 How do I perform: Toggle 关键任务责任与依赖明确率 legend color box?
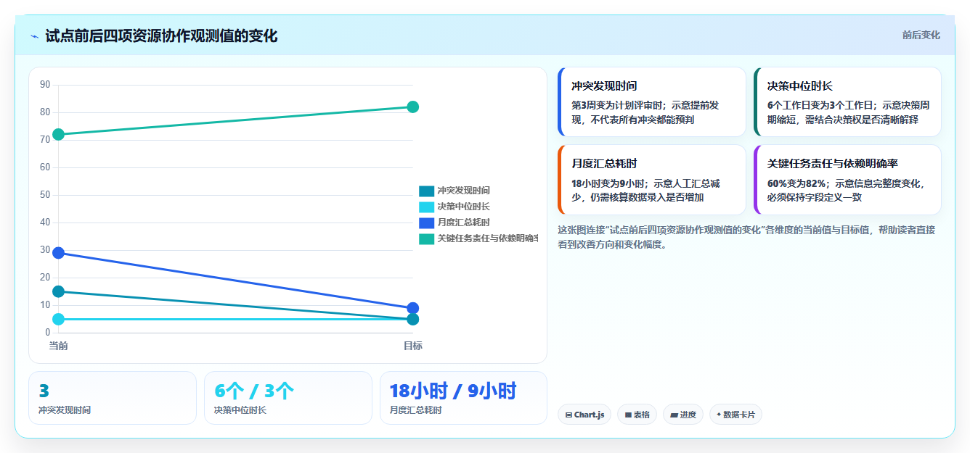tap(426, 238)
